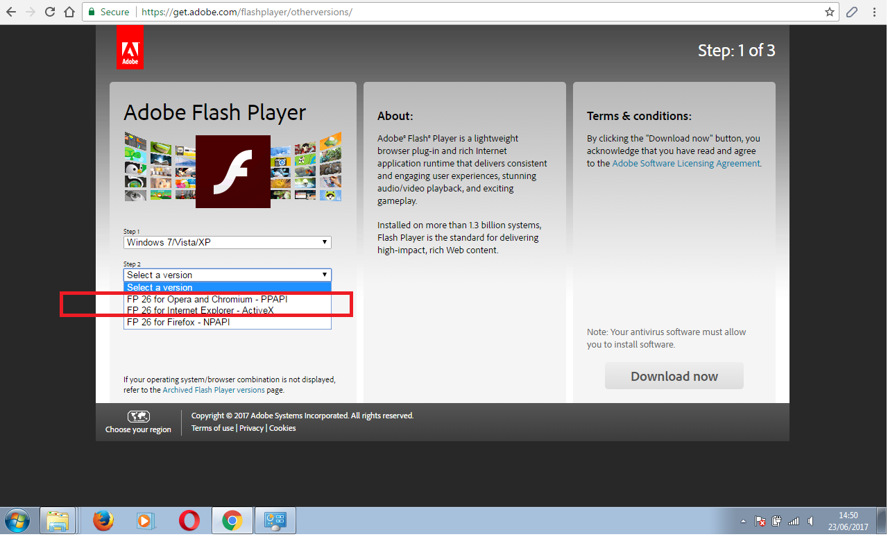The image size is (888, 555).
Task: Open the Adobe Software Licensing Agreement link
Action: [686, 164]
